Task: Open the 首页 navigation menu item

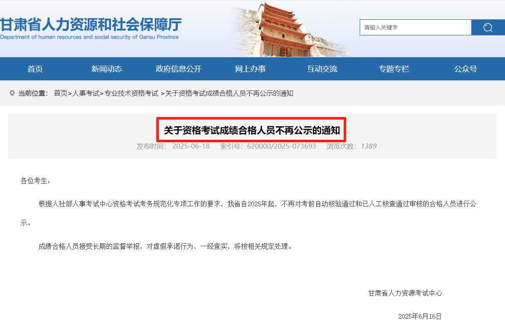Action: pos(35,69)
